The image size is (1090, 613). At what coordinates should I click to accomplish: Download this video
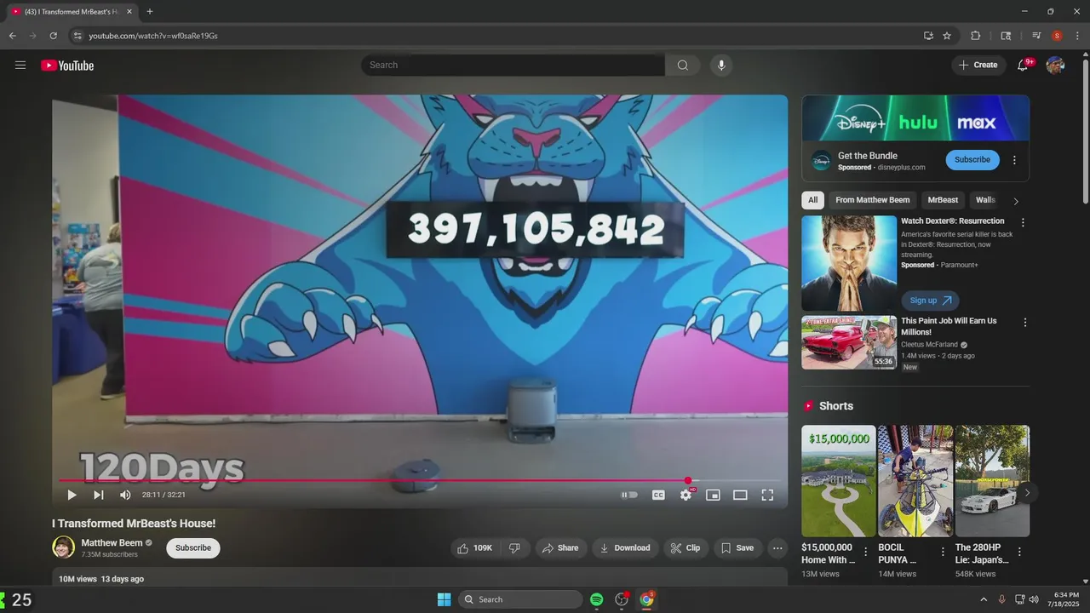click(625, 548)
